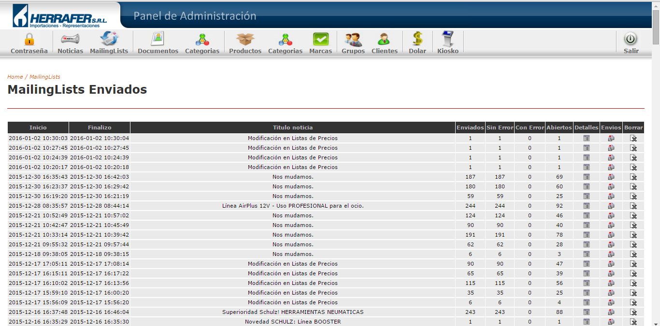The height and width of the screenshot is (326, 660).
Task: Open Envios for 2015-12-18 09:38:05 row
Action: pyautogui.click(x=611, y=254)
